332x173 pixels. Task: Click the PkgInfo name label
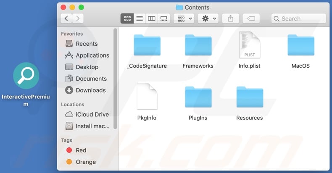[147, 118]
